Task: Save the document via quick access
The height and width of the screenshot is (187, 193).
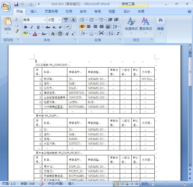Action: coord(16,4)
